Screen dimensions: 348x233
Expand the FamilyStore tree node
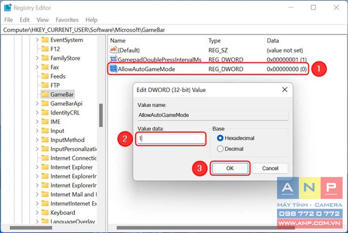37,58
